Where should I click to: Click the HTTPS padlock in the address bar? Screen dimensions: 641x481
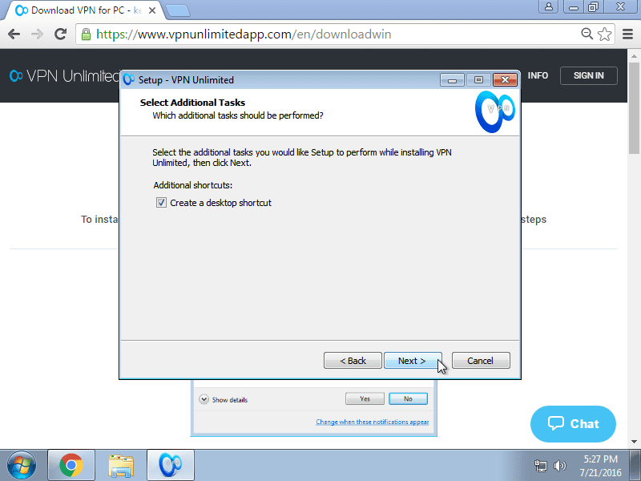pyautogui.click(x=85, y=34)
